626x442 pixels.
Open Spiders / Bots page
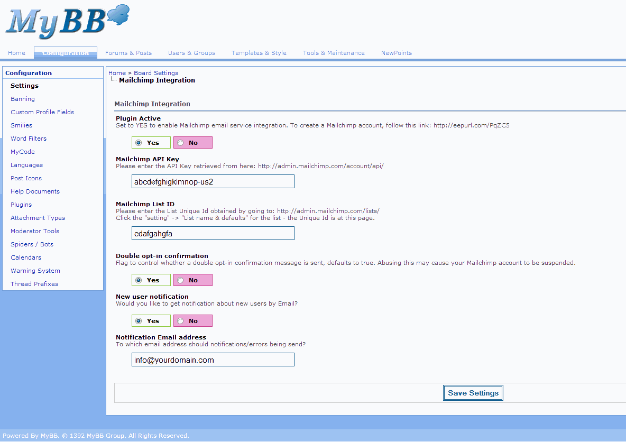[32, 244]
